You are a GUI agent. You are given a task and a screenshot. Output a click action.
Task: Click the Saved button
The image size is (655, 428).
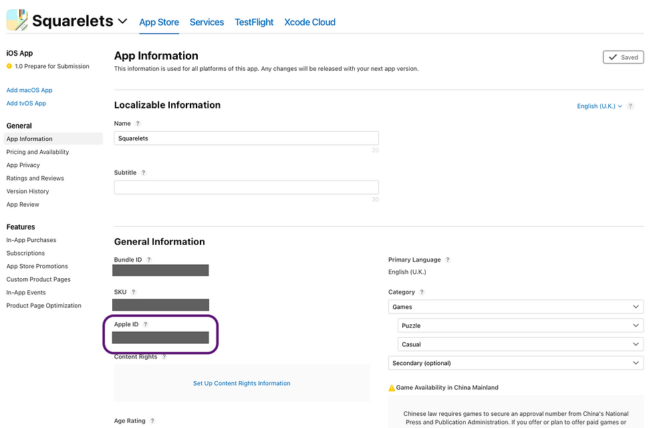coord(623,58)
